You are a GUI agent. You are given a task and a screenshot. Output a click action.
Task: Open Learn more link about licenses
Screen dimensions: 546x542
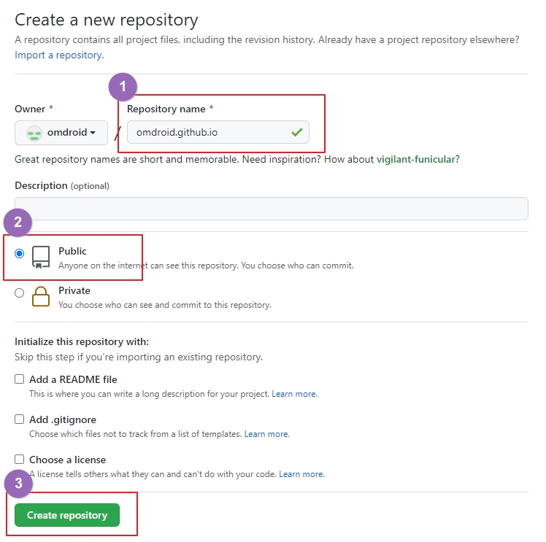pyautogui.click(x=301, y=474)
